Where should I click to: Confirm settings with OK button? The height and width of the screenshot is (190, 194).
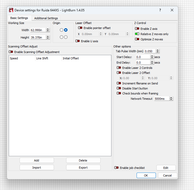[146, 175]
